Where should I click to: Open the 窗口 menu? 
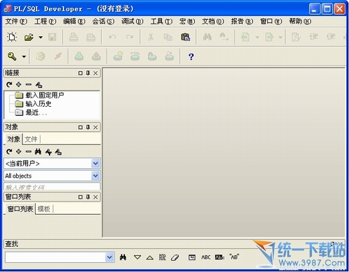coord(271,22)
